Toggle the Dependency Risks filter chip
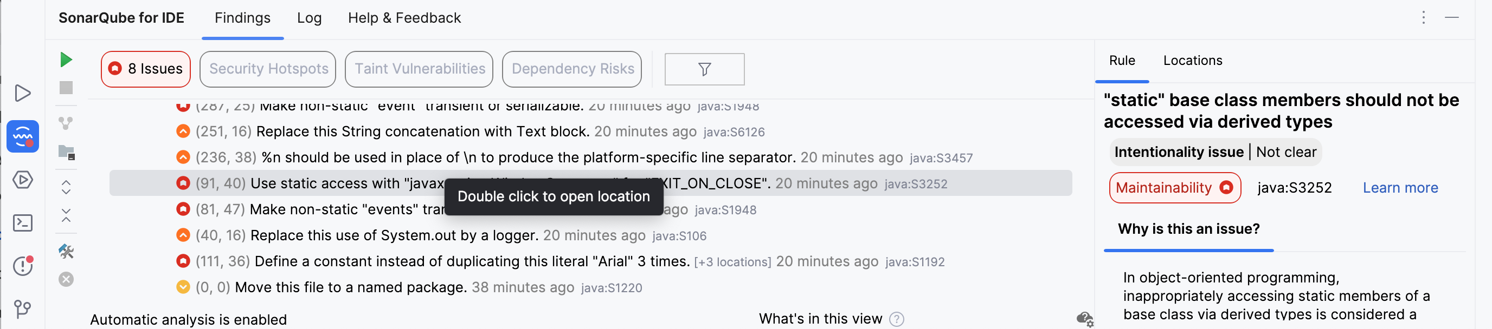 pos(571,69)
